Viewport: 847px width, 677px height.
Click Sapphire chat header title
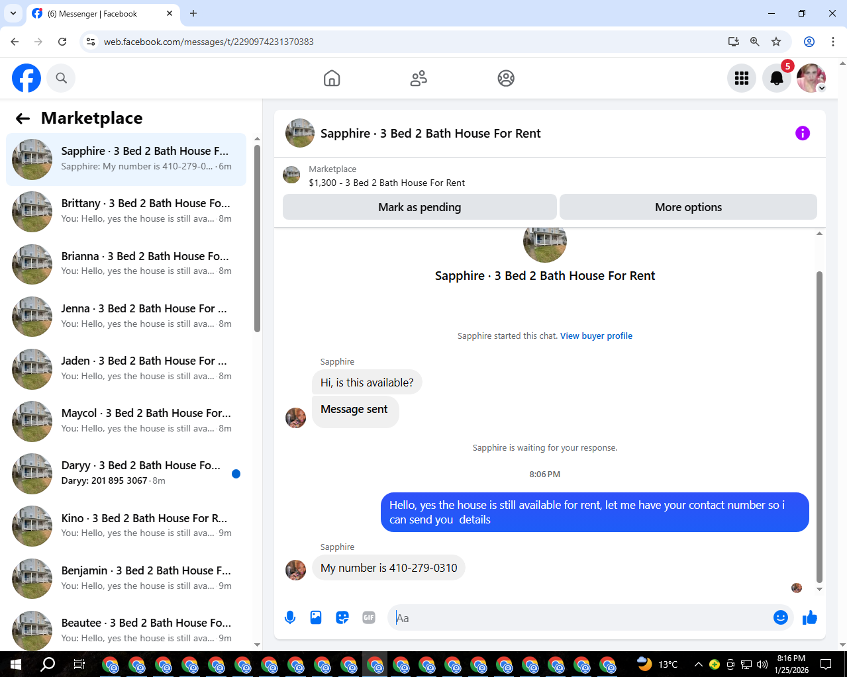[x=430, y=134]
